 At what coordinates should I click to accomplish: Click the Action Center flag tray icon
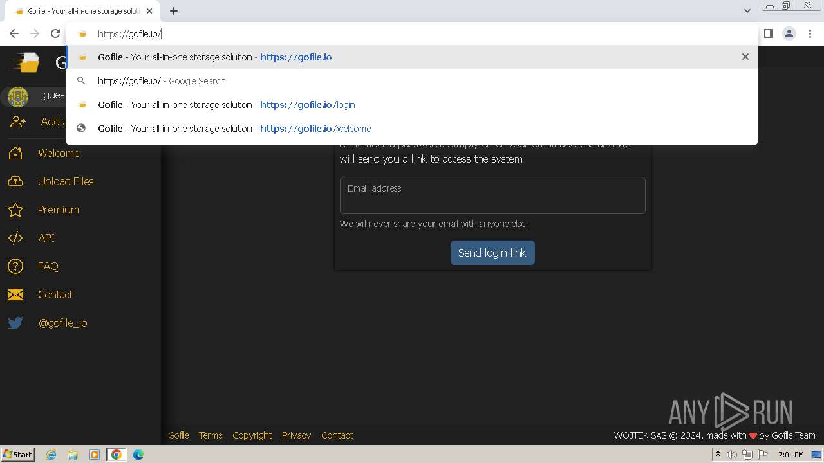[763, 455]
